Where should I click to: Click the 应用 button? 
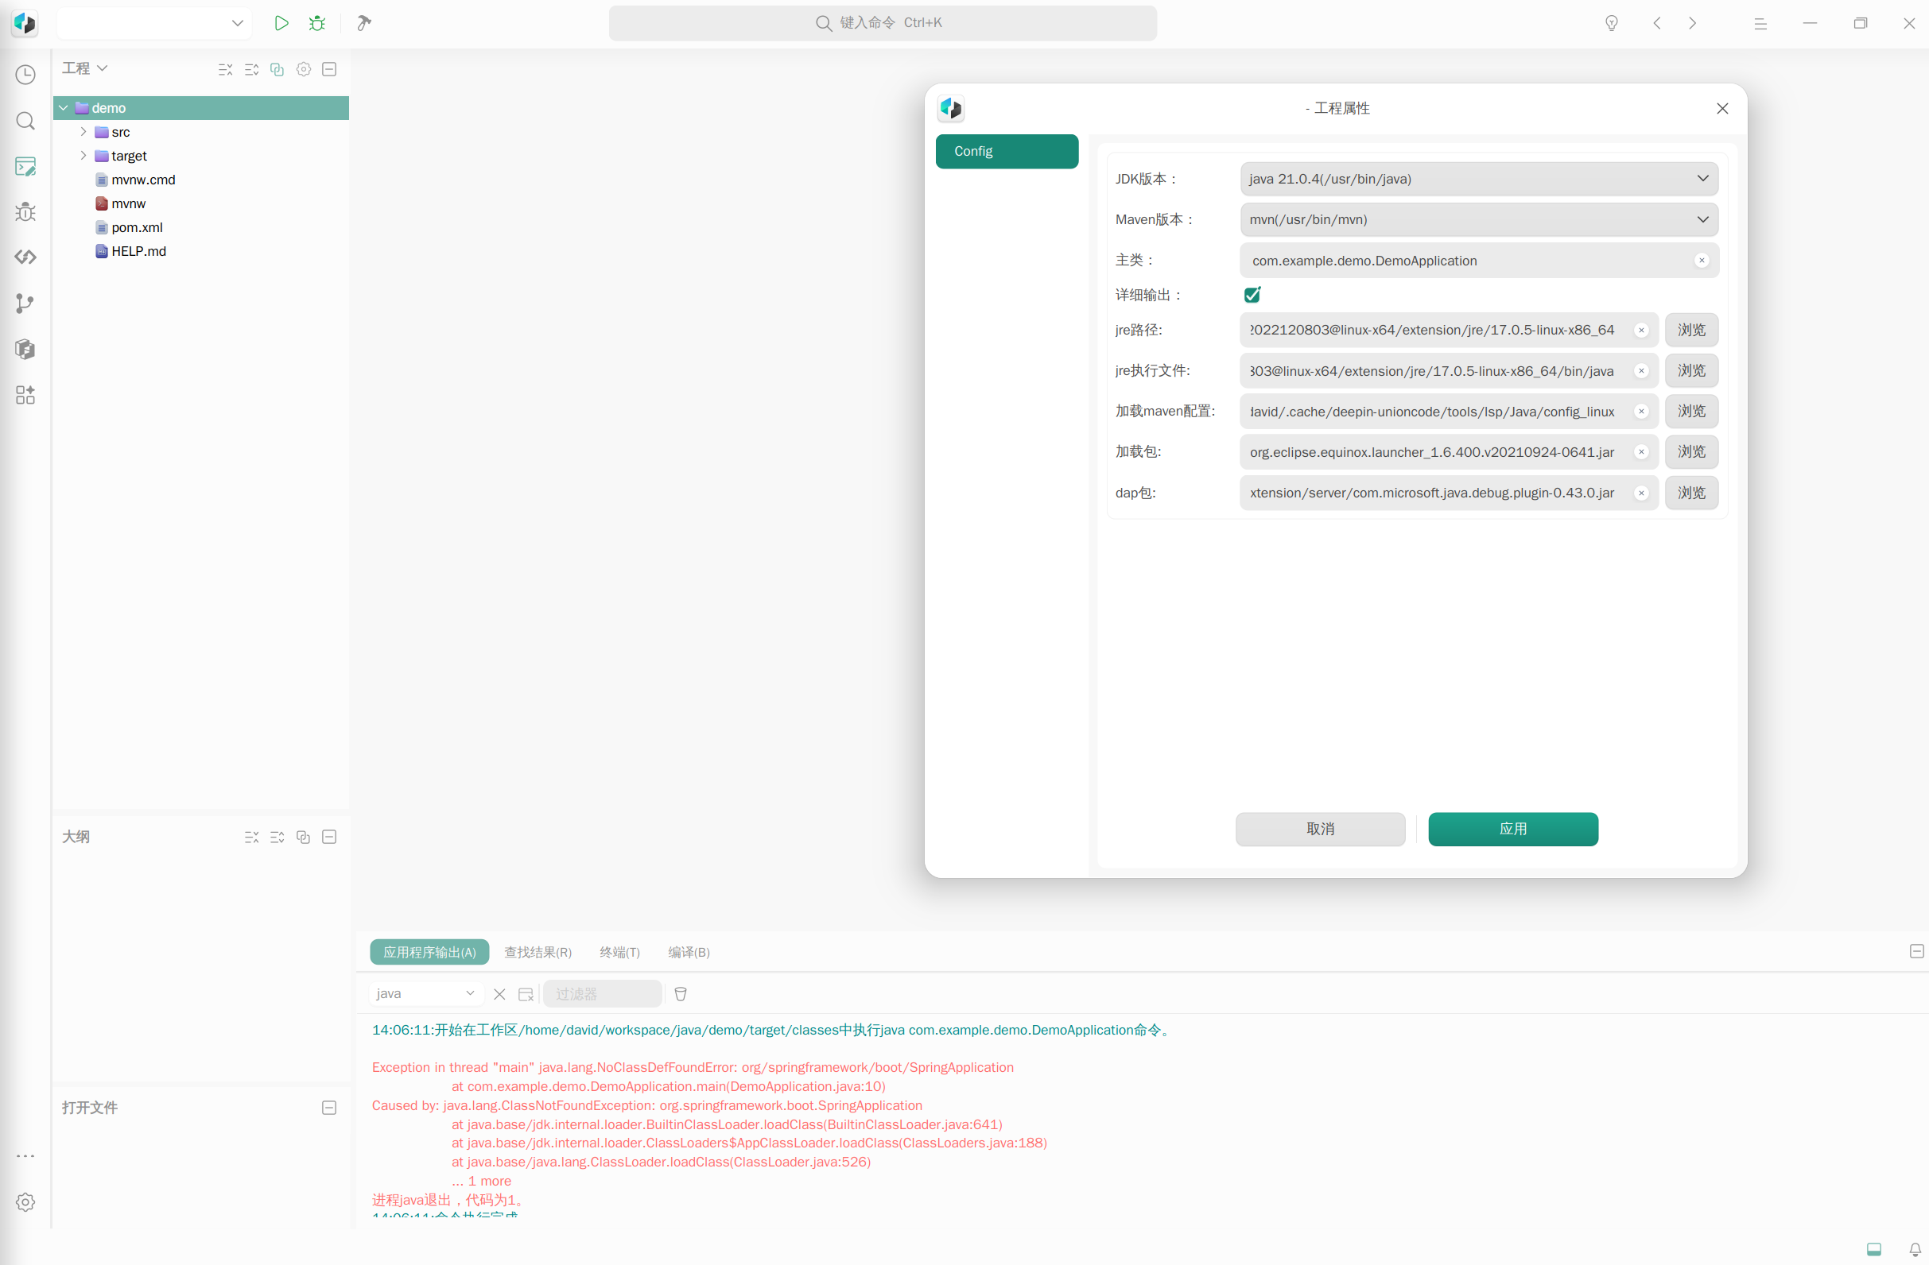[x=1512, y=830]
